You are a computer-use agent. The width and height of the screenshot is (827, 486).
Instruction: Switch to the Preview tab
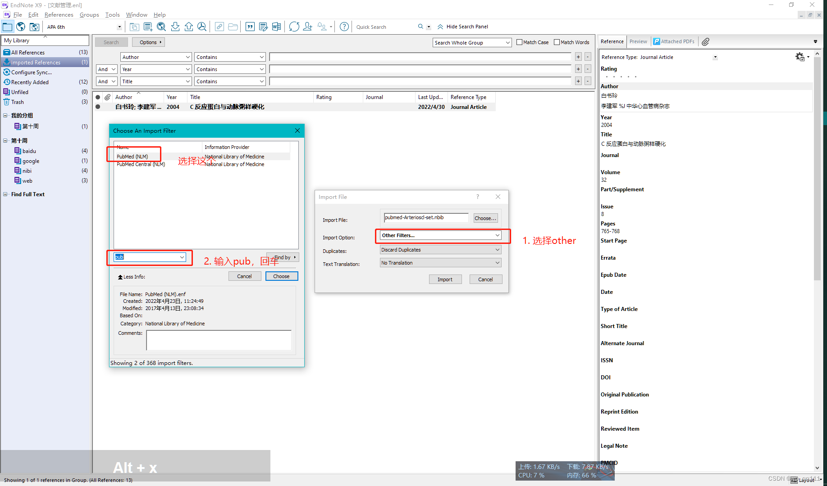638,41
